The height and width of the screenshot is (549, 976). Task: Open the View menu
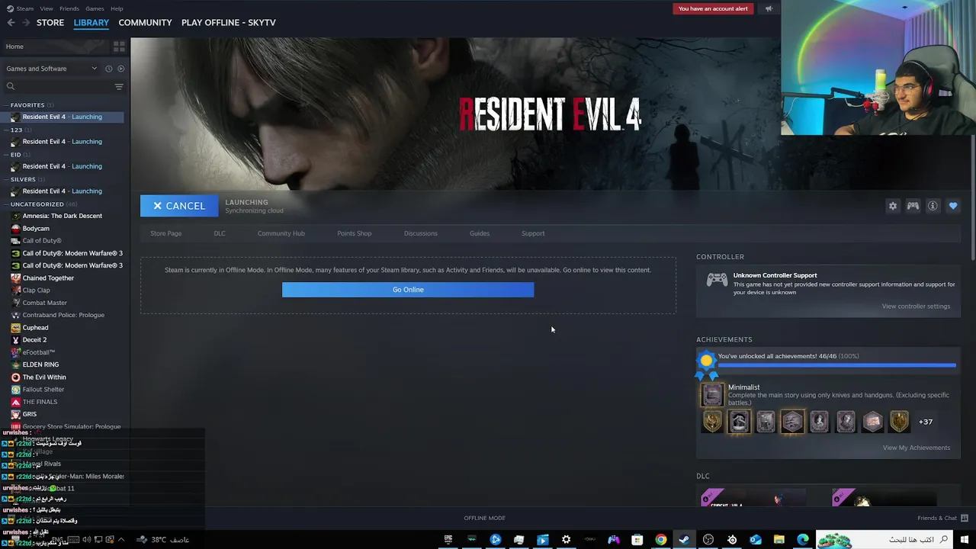click(x=47, y=8)
